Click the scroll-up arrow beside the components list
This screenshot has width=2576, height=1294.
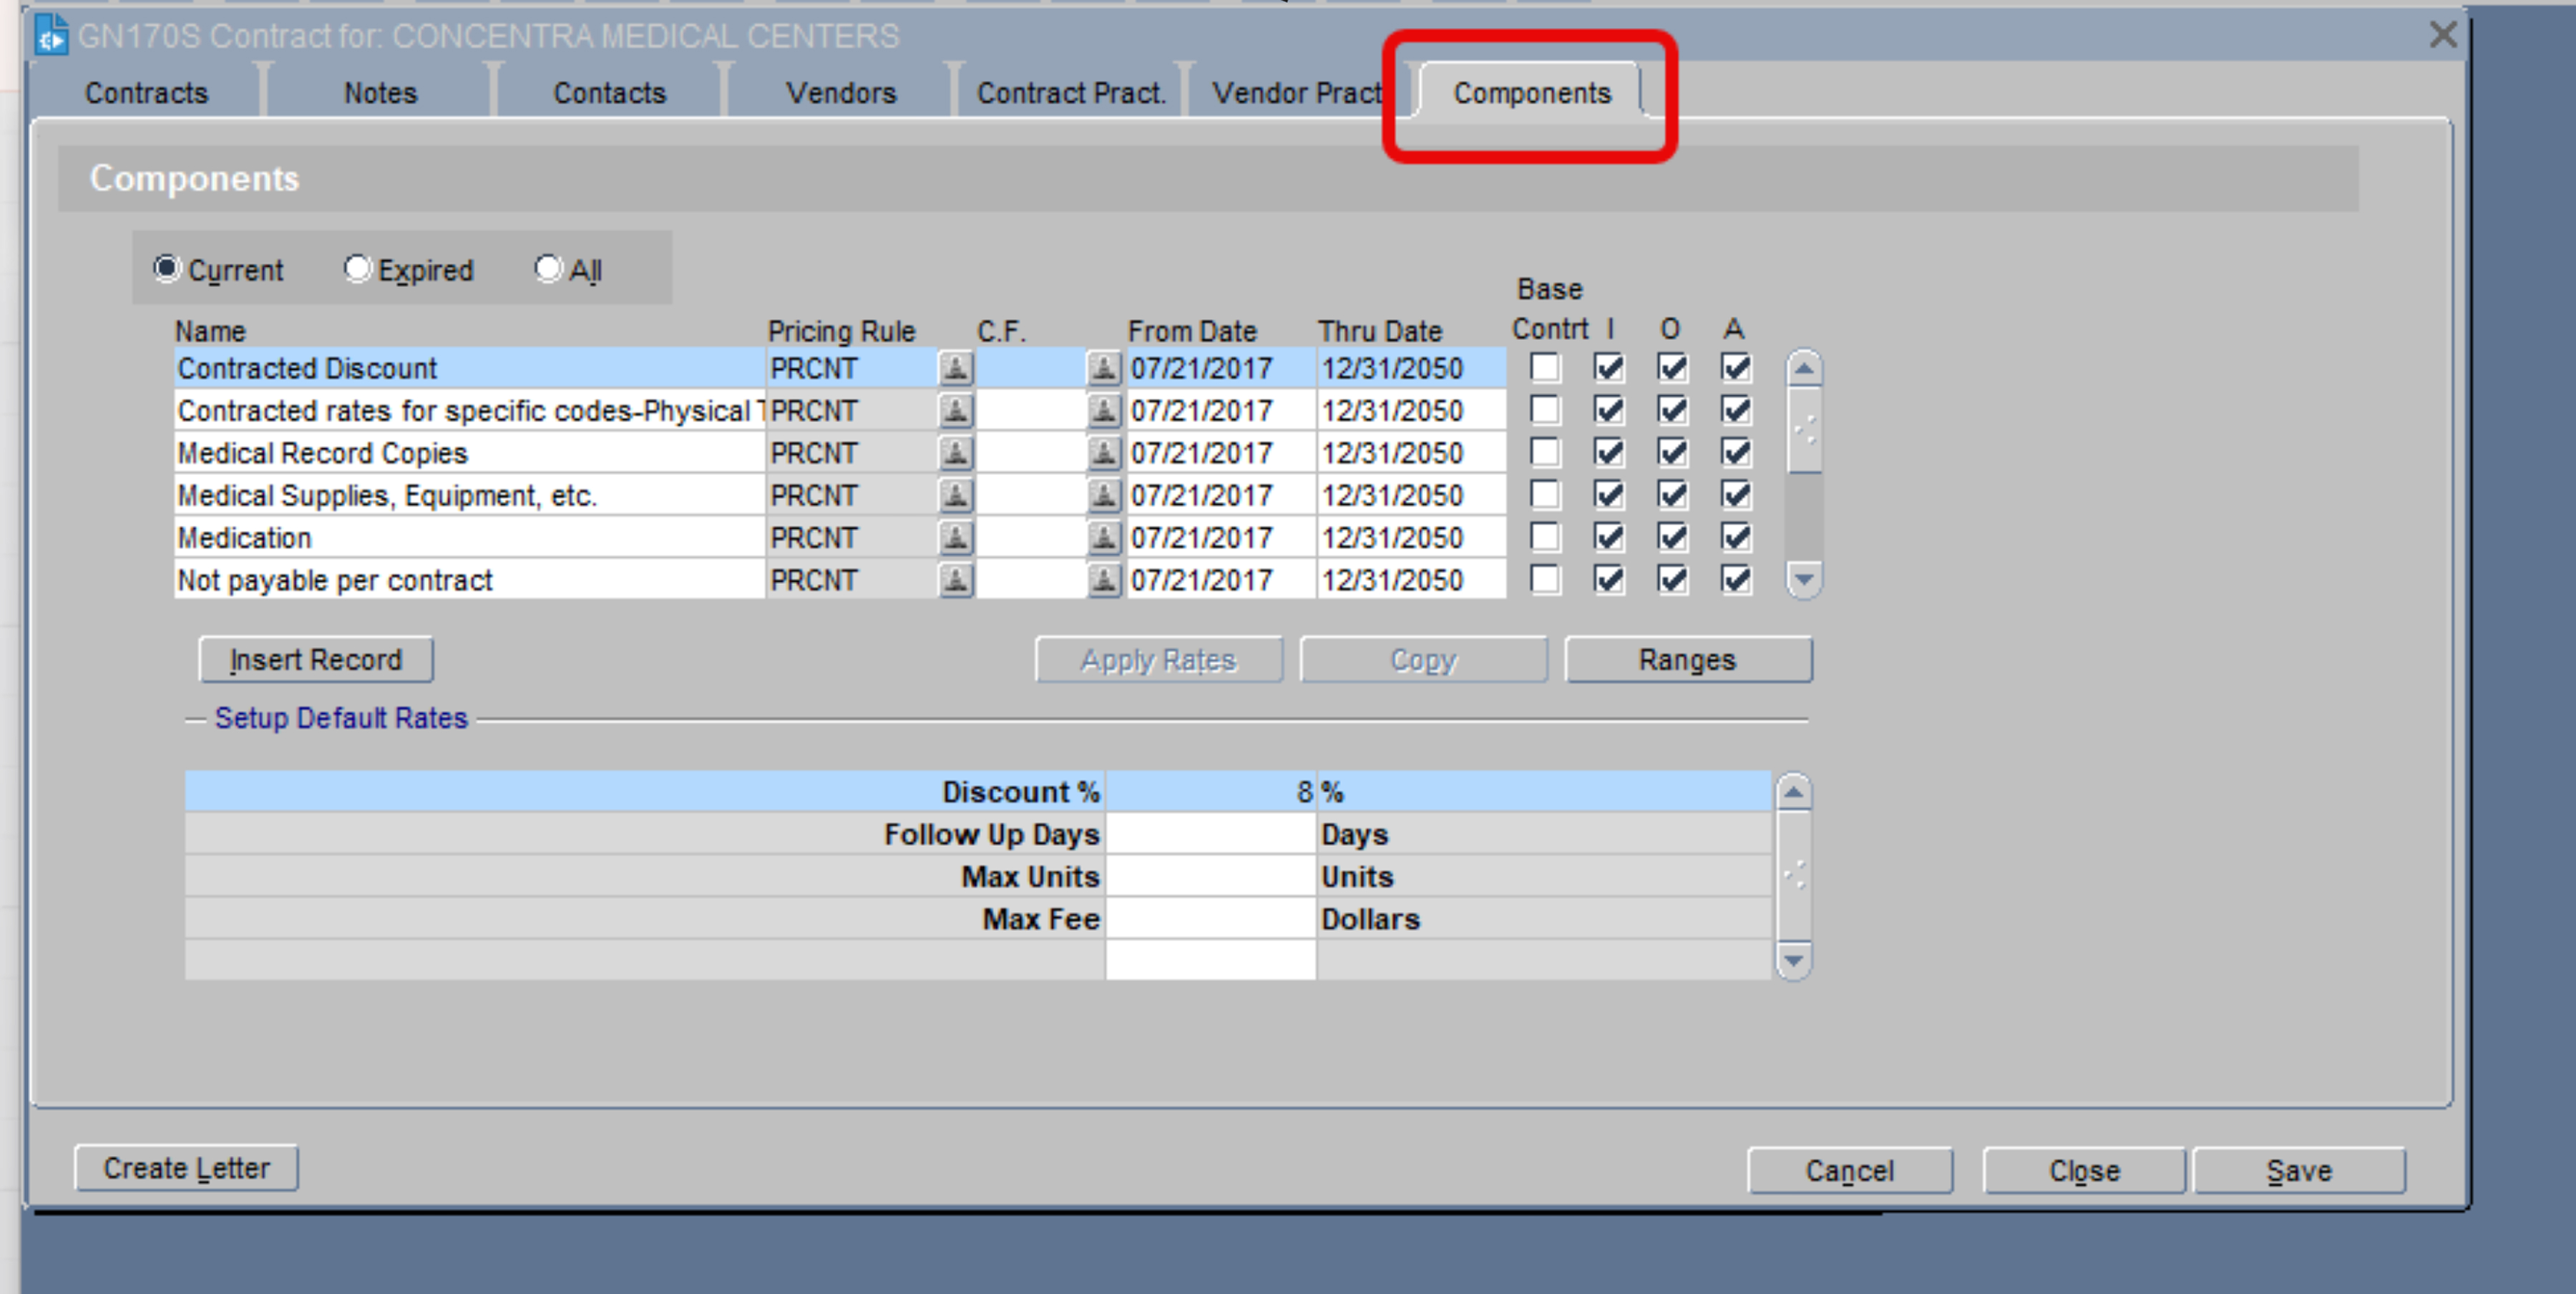click(x=1804, y=368)
